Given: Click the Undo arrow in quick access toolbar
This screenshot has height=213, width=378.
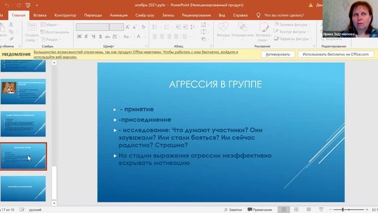Looking at the screenshot, I should click(7, 5).
